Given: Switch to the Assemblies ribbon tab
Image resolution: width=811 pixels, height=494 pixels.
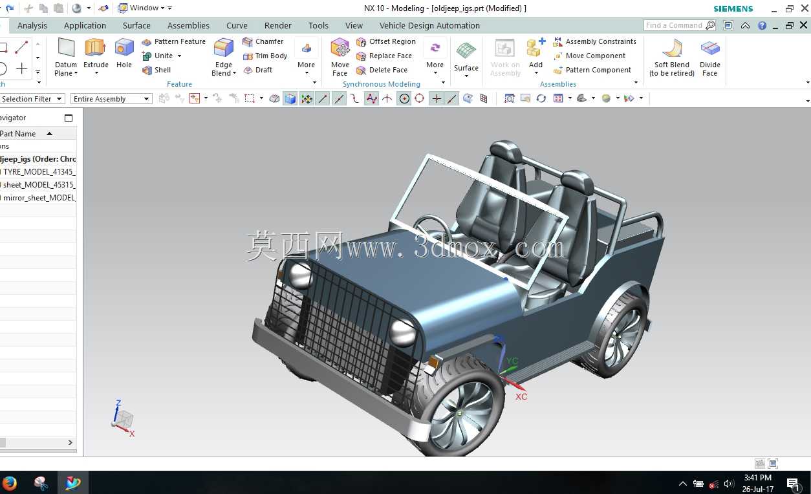Looking at the screenshot, I should coord(188,26).
